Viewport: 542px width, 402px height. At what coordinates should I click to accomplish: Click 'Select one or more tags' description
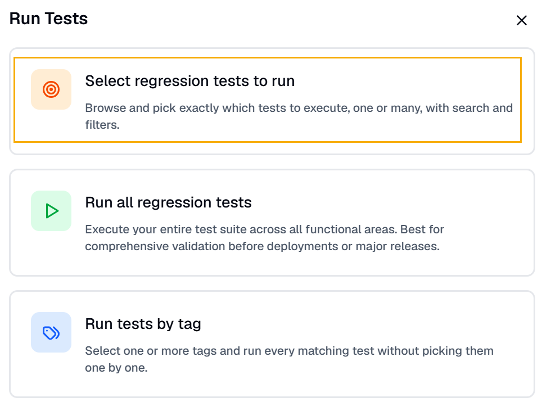click(x=289, y=359)
